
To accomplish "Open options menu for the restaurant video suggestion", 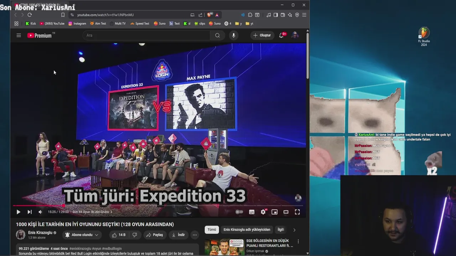I will coord(298,241).
